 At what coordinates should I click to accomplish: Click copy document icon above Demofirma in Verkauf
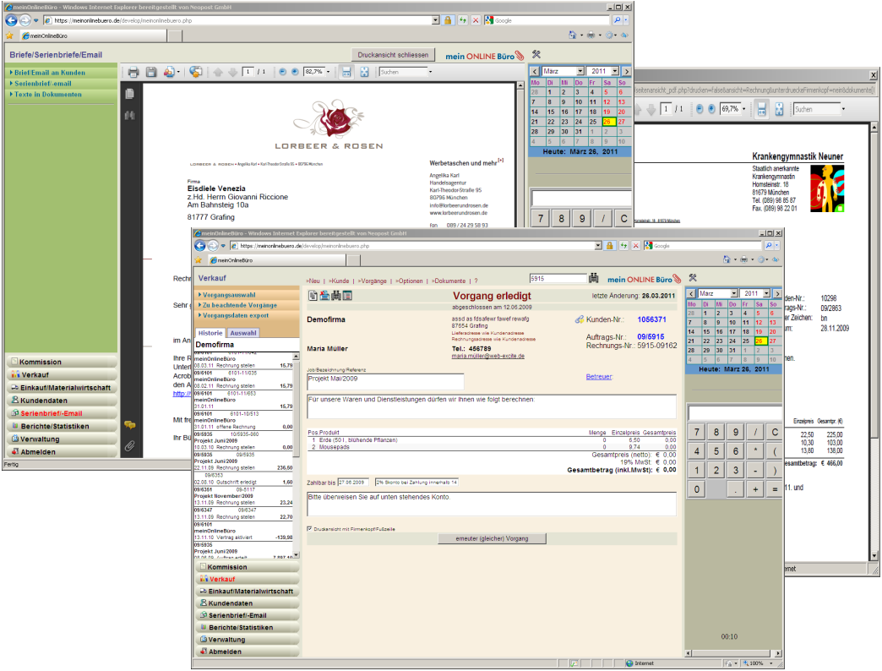[x=313, y=296]
